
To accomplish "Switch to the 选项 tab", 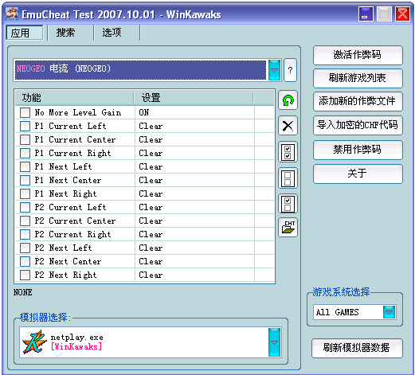I will tap(112, 33).
